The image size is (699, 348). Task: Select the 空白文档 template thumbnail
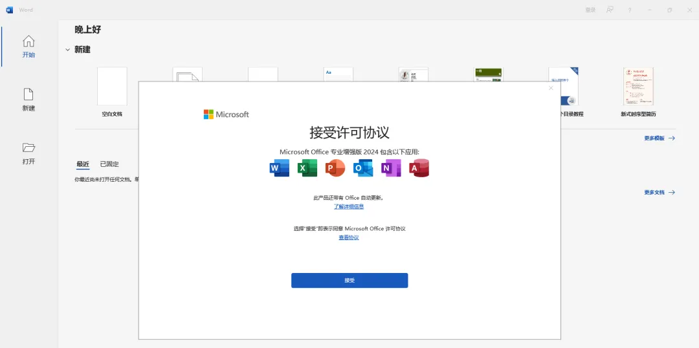point(112,87)
